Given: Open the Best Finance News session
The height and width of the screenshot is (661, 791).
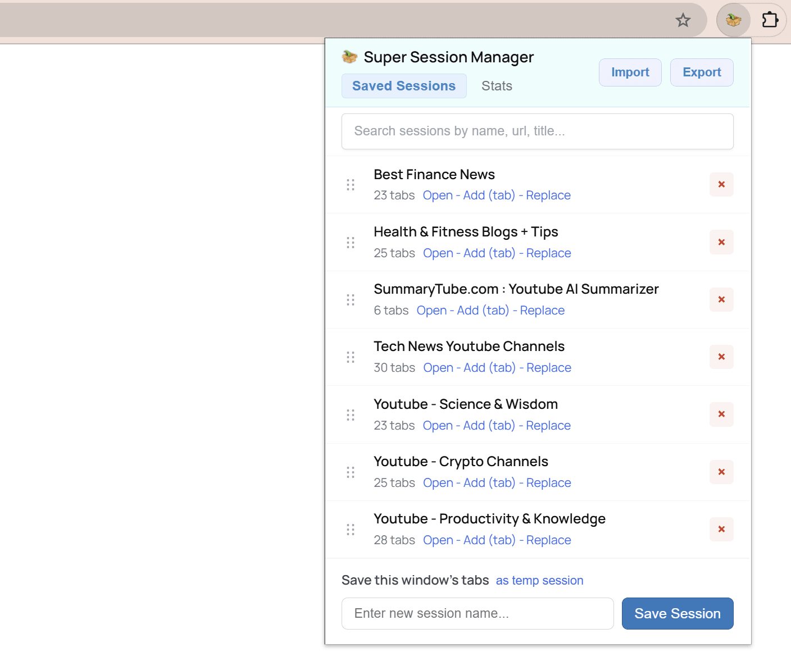Looking at the screenshot, I should (x=438, y=195).
